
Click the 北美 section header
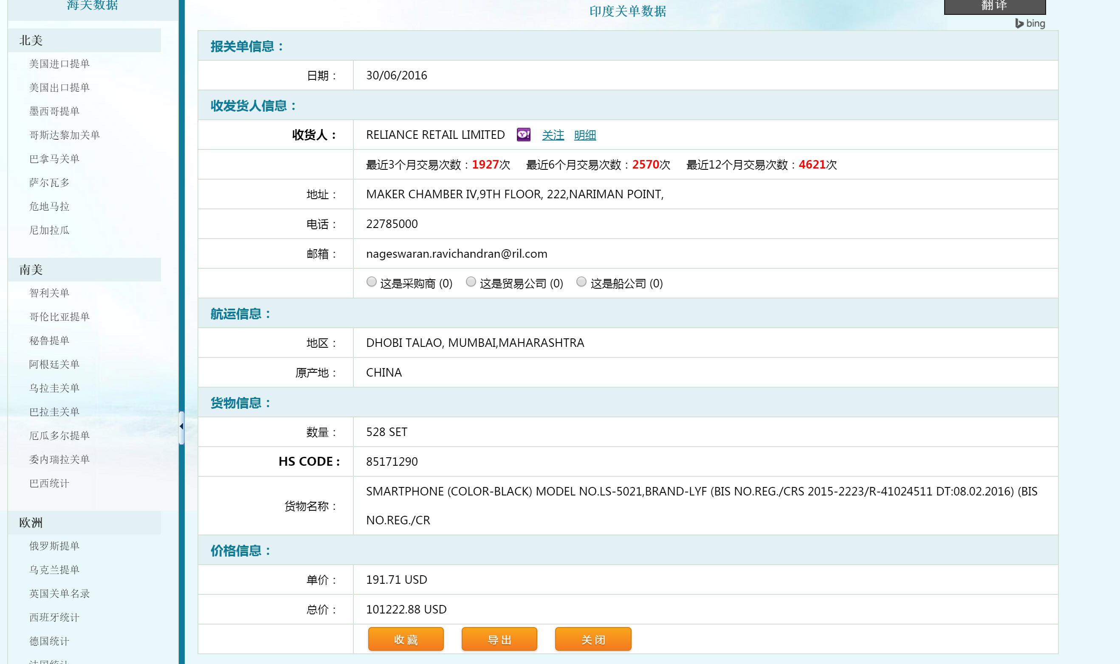pos(84,40)
